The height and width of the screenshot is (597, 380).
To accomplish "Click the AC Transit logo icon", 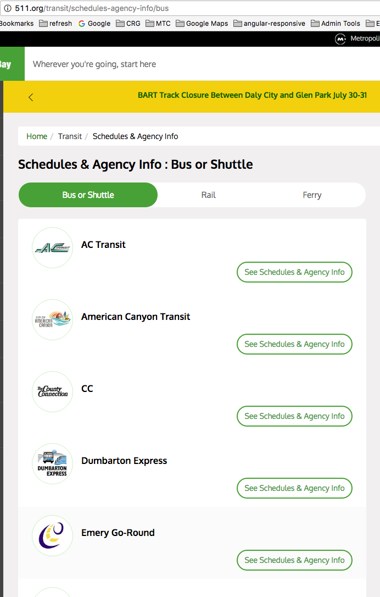I will 53,248.
